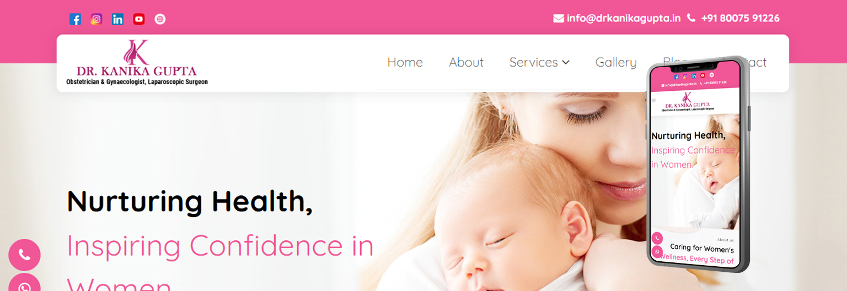Open the floating WhatsApp chat button

click(x=24, y=284)
